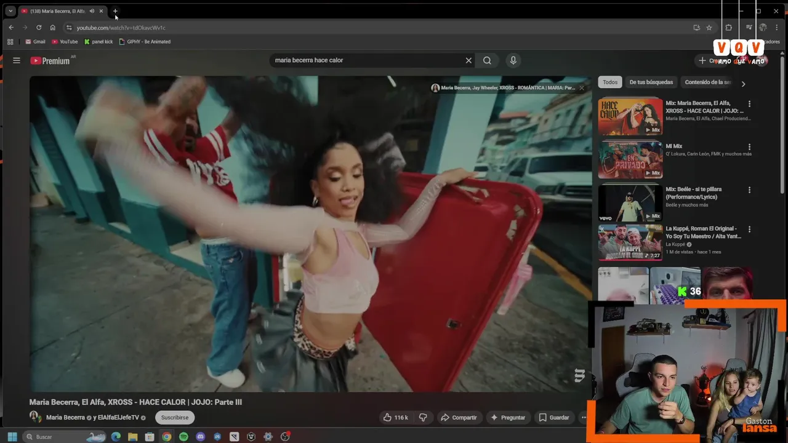Open OBS Studio from taskbar
This screenshot has width=788, height=443.
[285, 437]
